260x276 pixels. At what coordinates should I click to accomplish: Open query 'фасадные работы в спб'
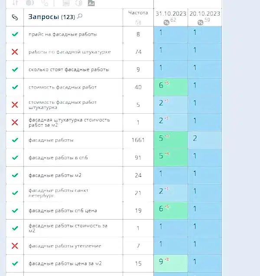click(56, 158)
